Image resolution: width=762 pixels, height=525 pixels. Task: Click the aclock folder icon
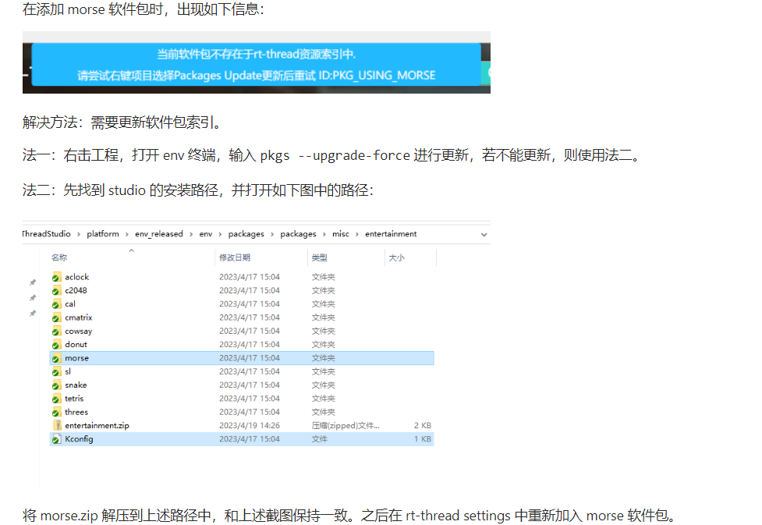click(x=57, y=277)
